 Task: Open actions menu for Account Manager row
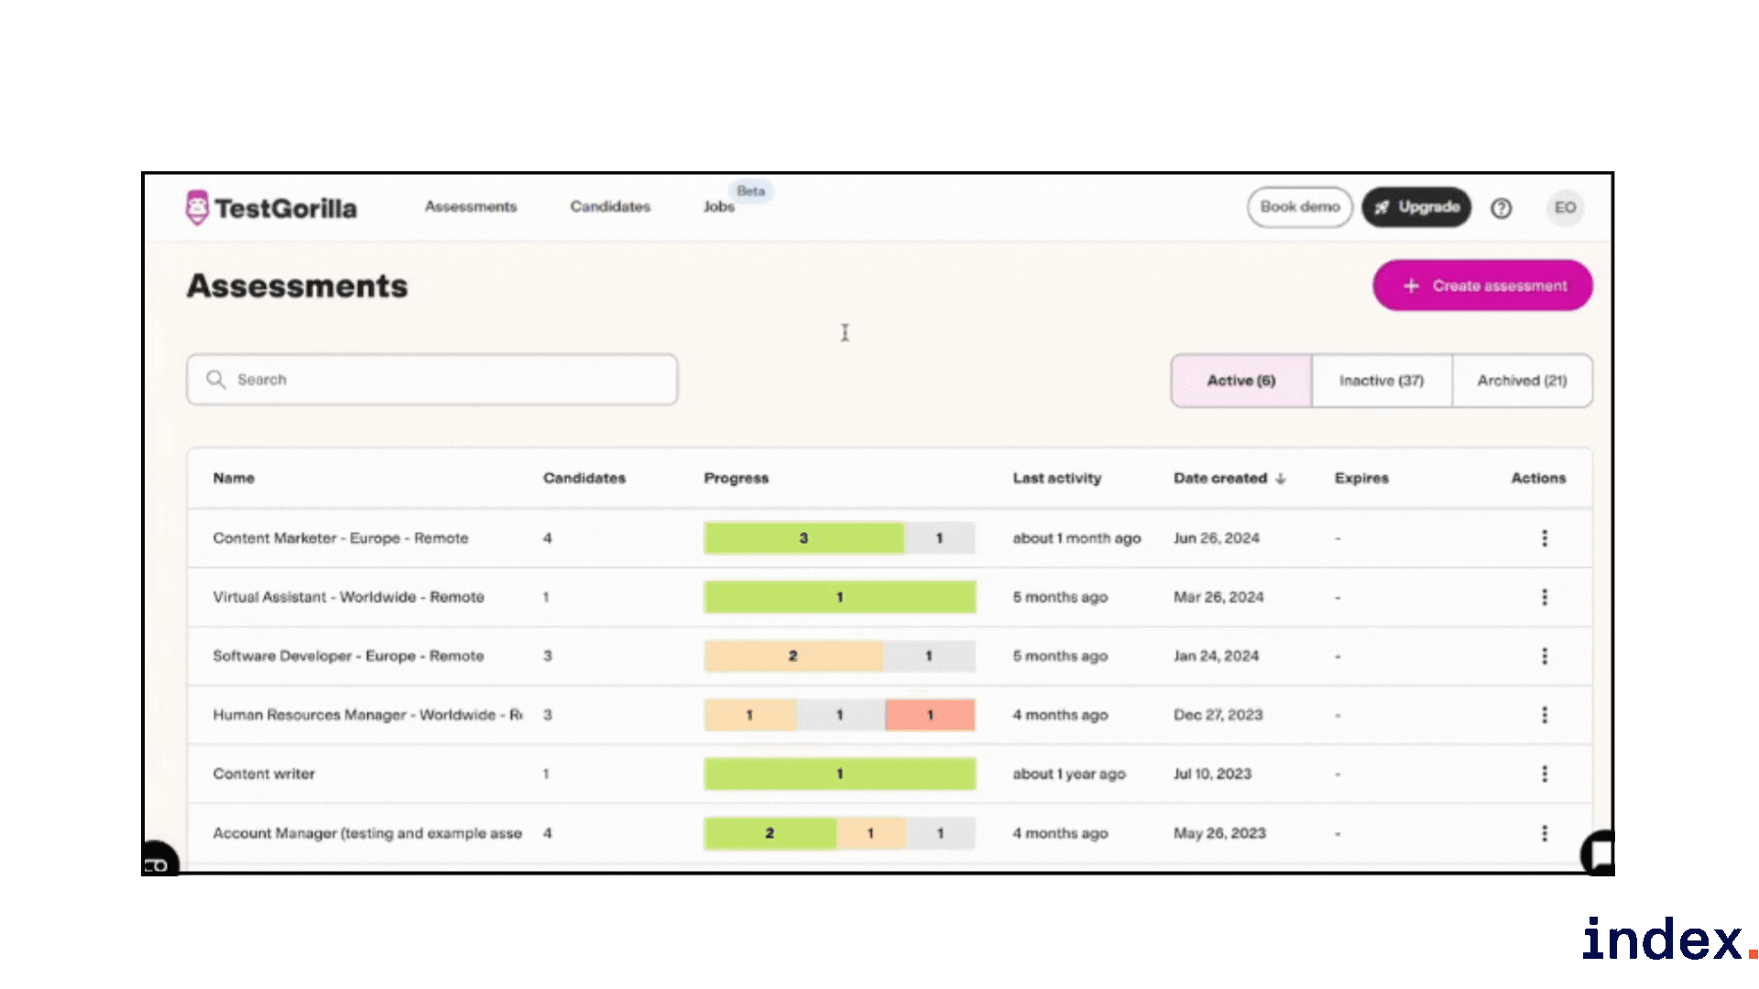[x=1545, y=833]
